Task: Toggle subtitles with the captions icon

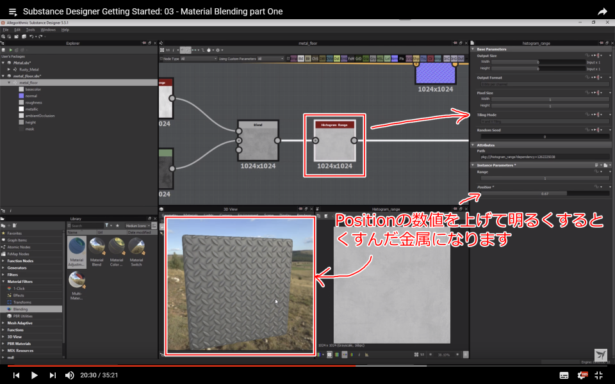Action: [564, 375]
